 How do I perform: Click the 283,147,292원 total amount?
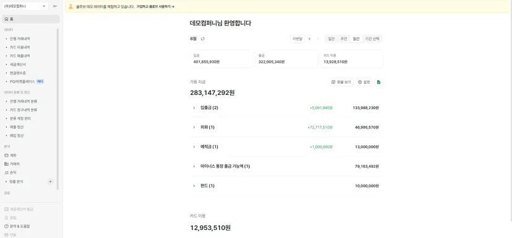point(212,92)
